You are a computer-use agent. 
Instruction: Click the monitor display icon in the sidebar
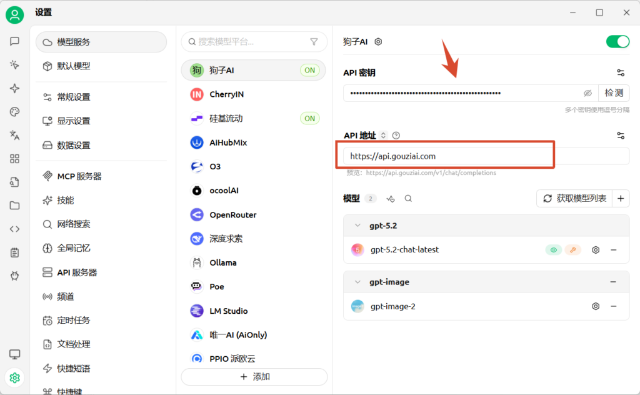(15, 354)
